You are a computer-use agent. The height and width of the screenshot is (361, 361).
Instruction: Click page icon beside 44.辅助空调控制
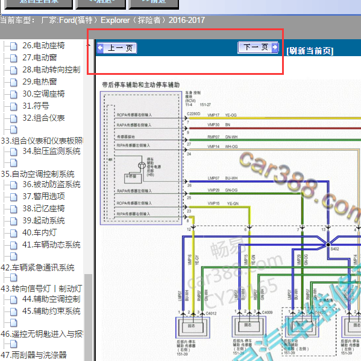tap(14, 299)
